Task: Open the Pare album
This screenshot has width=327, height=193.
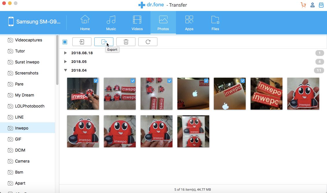Action: [x=27, y=84]
